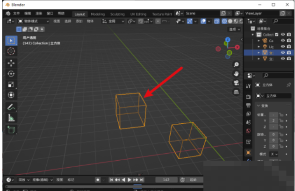Click the current frame field 142
Image resolution: width=295 pixels, height=191 pixels.
click(166, 180)
